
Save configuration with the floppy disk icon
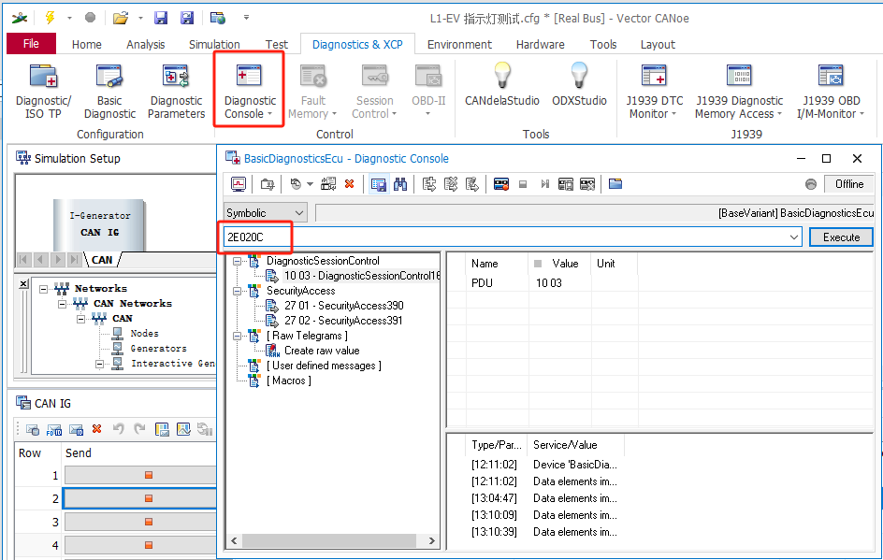(161, 18)
